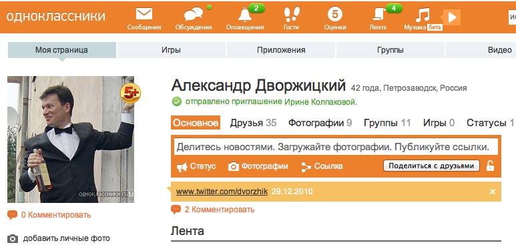The image size is (516, 245).
Task: Click the status text input field
Action: tap(336, 147)
